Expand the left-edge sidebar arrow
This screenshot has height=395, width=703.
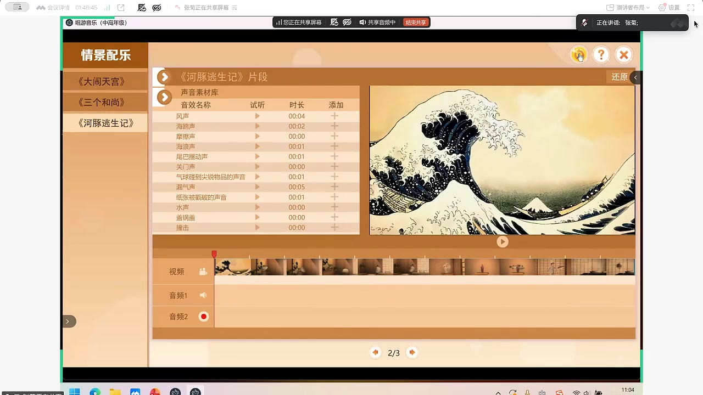click(x=68, y=321)
